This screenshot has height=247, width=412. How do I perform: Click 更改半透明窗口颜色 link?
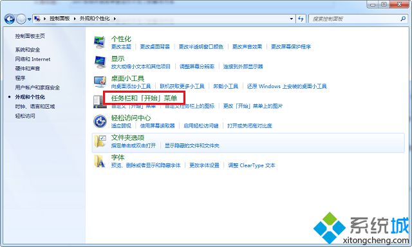(201, 47)
